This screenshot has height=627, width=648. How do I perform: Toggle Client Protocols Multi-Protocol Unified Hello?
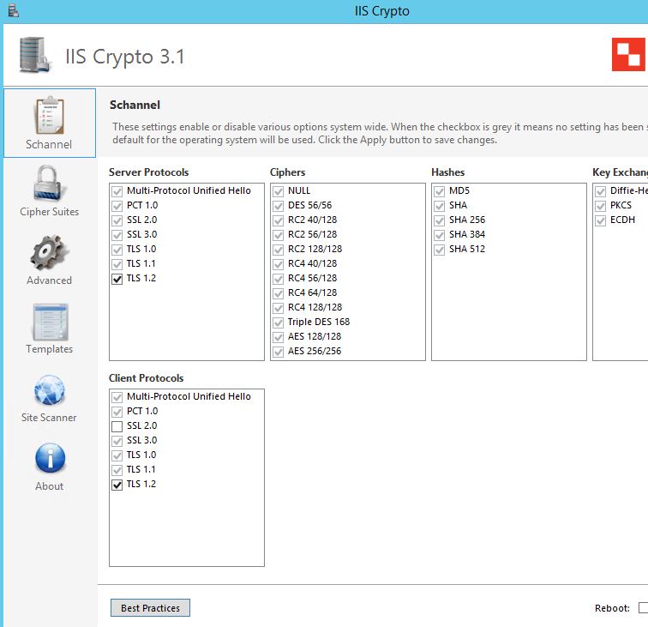tap(117, 397)
